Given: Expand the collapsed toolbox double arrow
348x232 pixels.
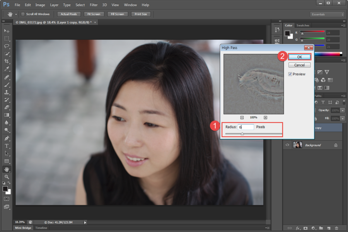Looking at the screenshot, I should [x=3, y=21].
